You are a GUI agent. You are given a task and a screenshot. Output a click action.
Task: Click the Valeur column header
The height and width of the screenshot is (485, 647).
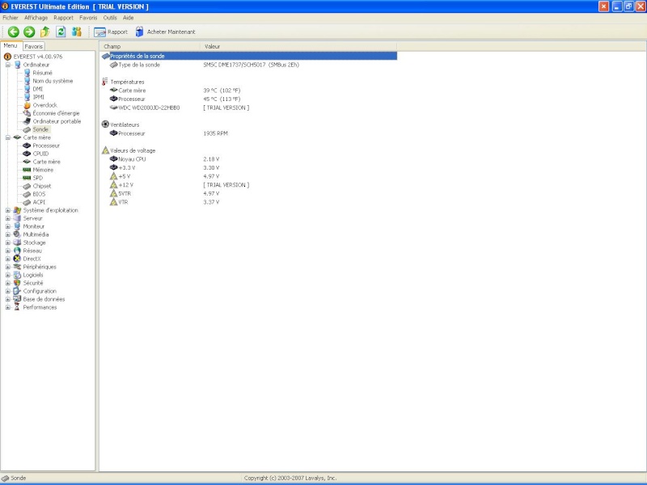point(212,47)
